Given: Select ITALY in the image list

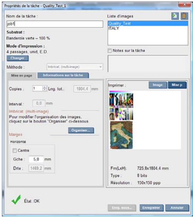Looking at the screenshot, I should [148, 28].
